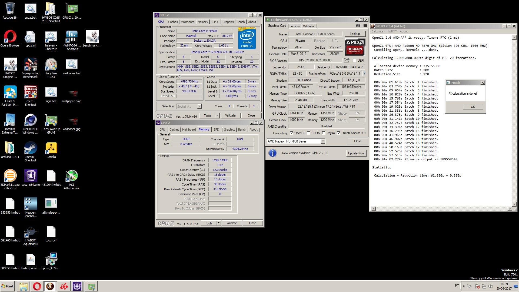Open Sapphire TRIXX desktop icon
The height and width of the screenshot is (292, 519).
pyautogui.click(x=51, y=68)
